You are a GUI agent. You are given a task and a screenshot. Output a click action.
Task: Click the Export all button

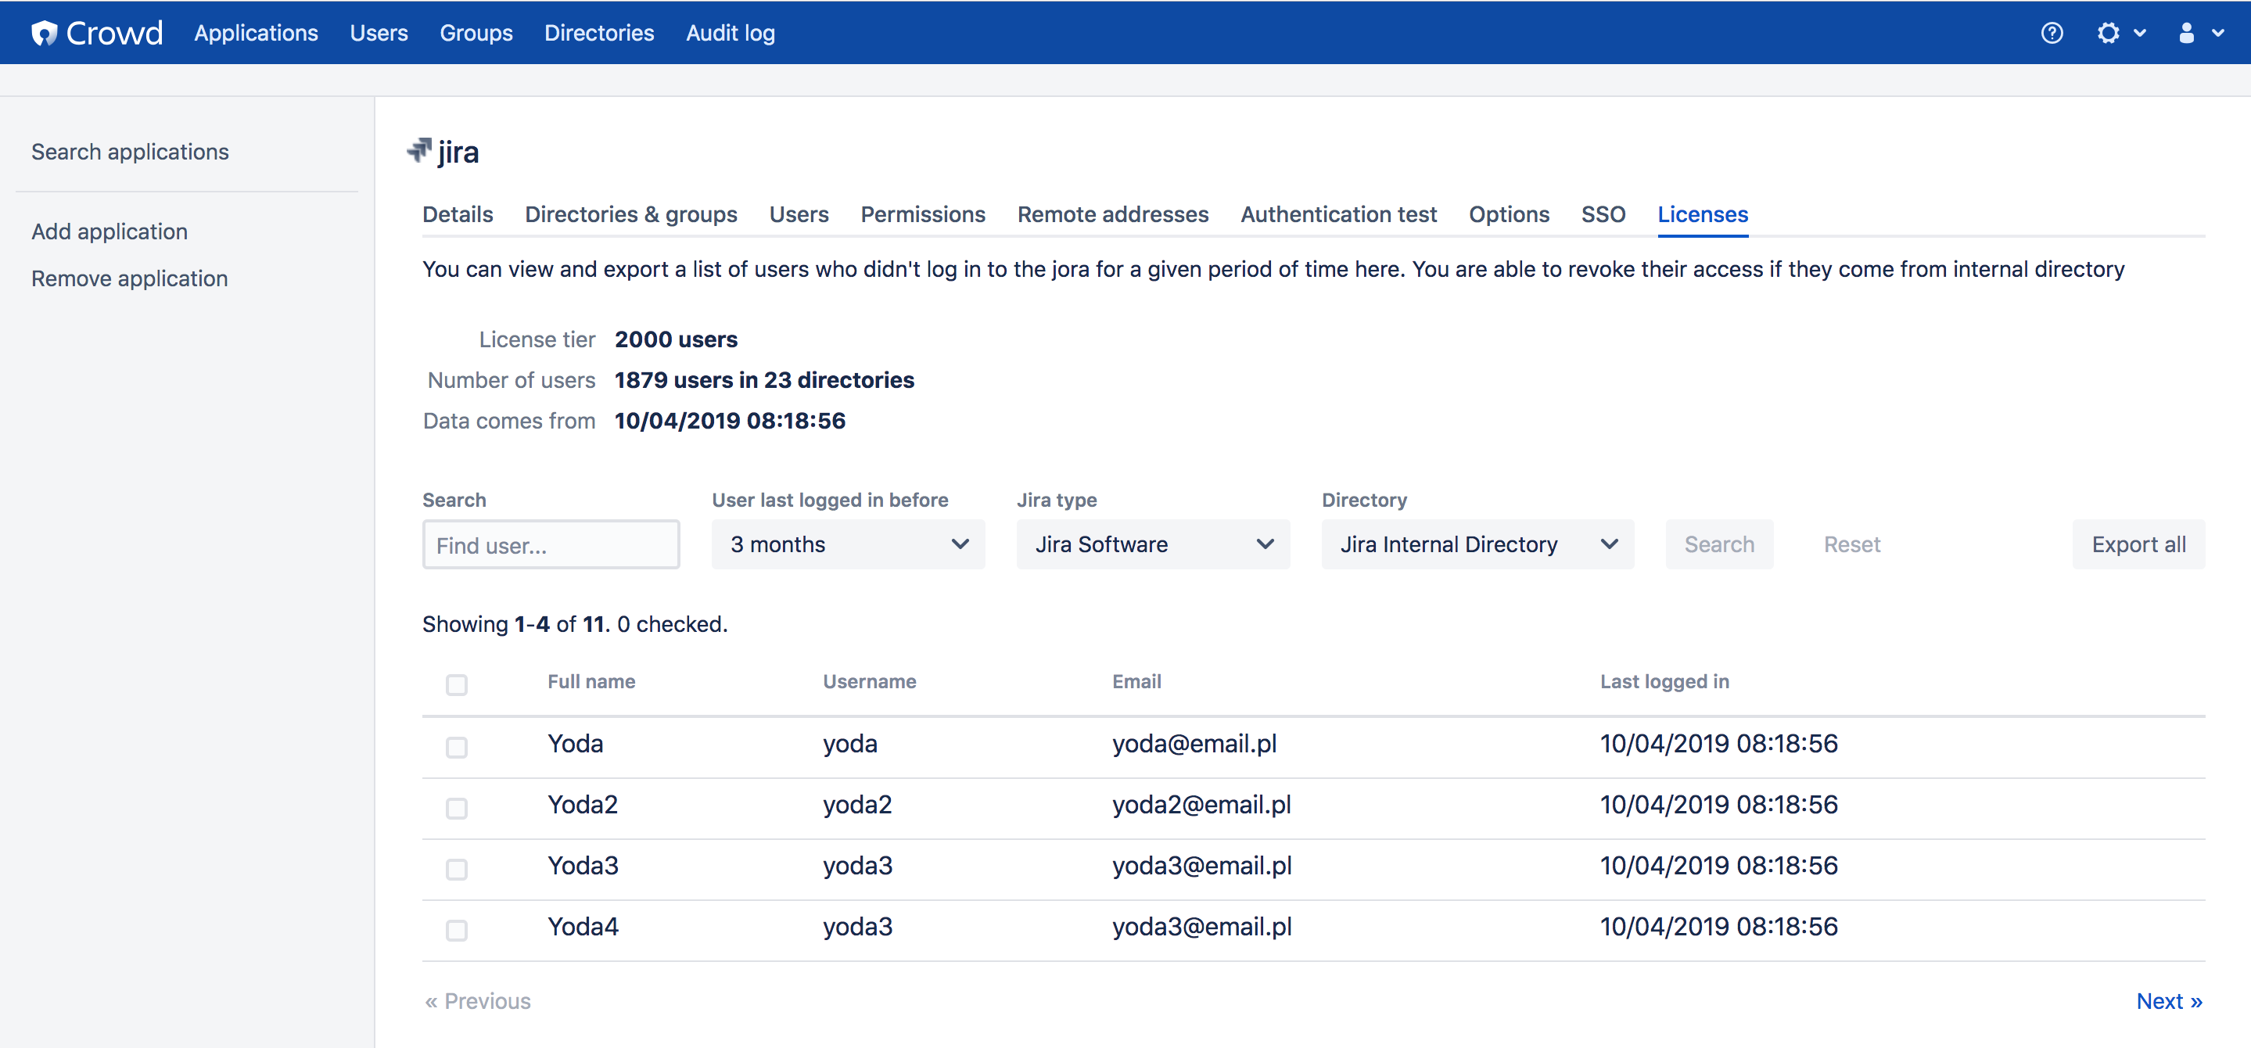click(2138, 544)
